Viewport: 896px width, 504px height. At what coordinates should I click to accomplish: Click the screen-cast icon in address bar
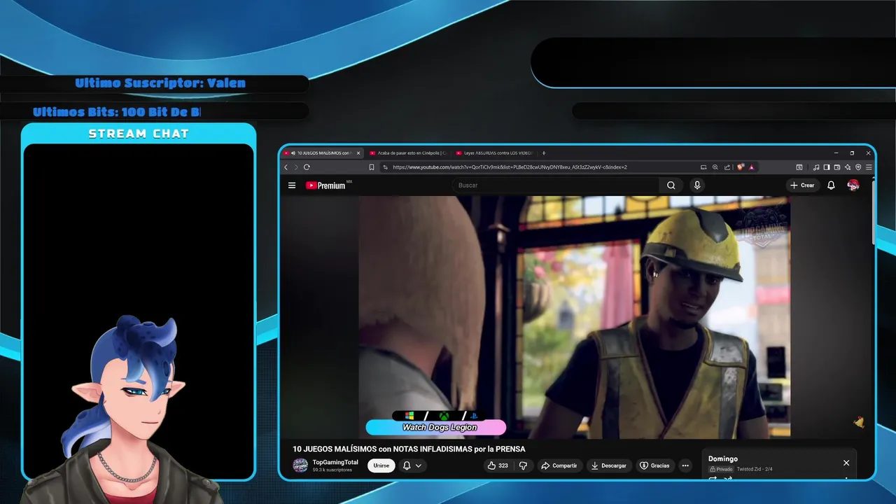coord(703,167)
